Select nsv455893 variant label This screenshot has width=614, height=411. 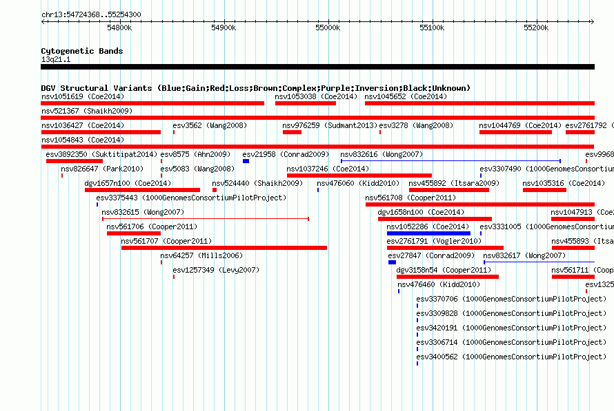582,241
